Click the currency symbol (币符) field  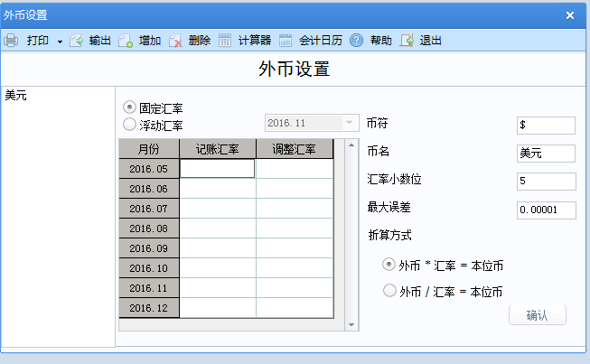(546, 125)
